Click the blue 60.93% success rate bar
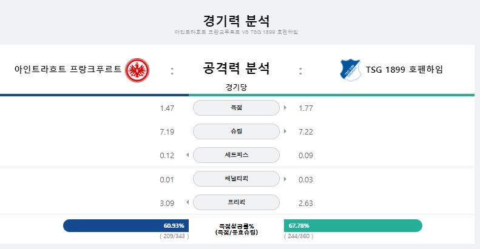This screenshot has height=249, width=480. (x=126, y=225)
